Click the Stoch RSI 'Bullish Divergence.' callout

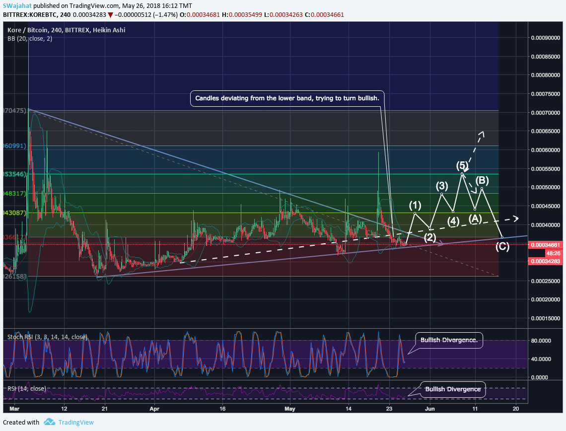coord(449,340)
